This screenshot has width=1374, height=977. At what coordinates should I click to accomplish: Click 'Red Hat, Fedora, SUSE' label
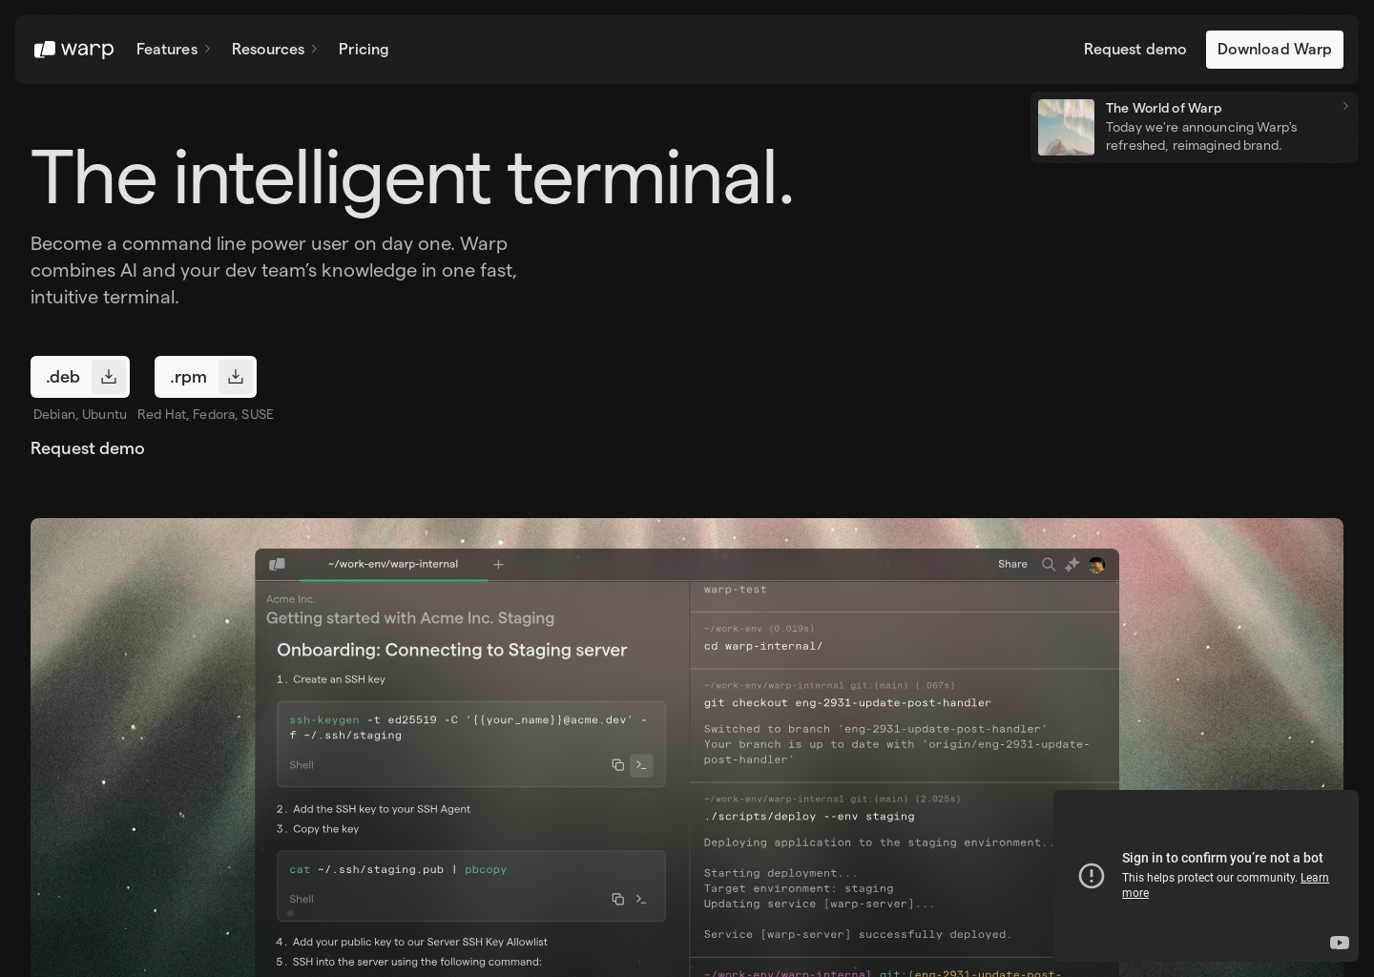[205, 414]
